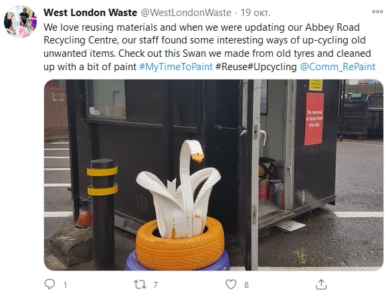This screenshot has height=296, width=388.
Task: Open the @Comm_RePaint mention
Action: 338,67
